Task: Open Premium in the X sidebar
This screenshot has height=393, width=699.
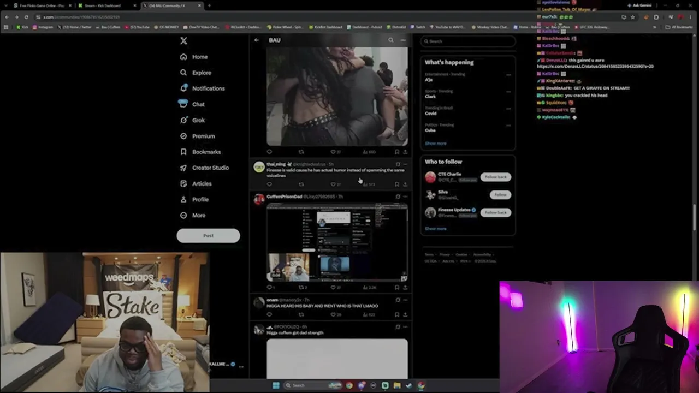Action: coord(197,136)
